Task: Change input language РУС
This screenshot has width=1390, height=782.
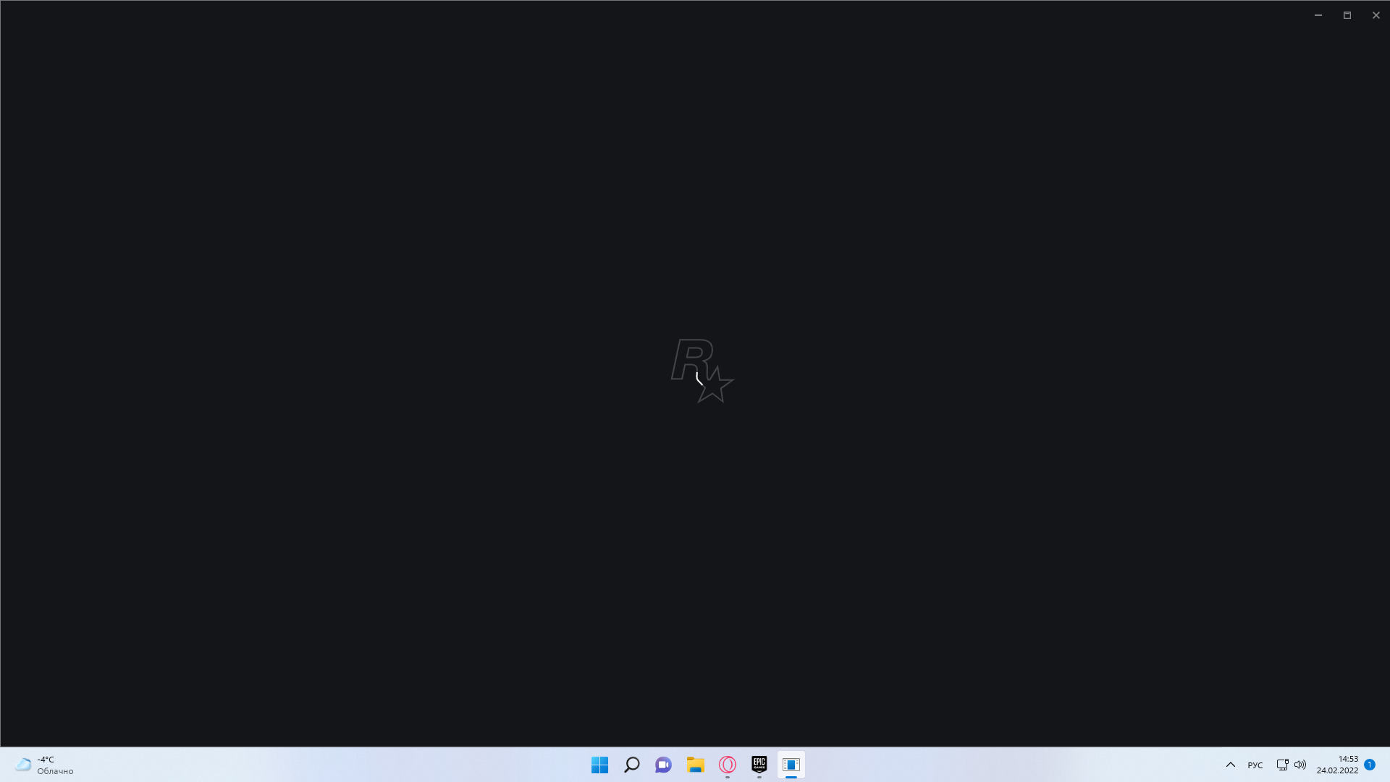Action: tap(1255, 765)
